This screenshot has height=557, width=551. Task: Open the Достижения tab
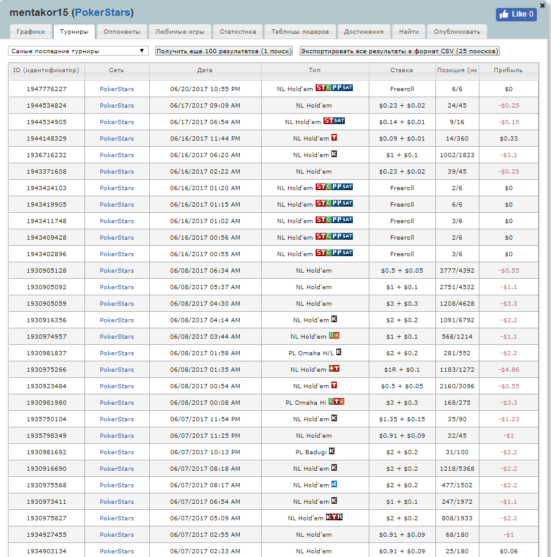tap(364, 31)
